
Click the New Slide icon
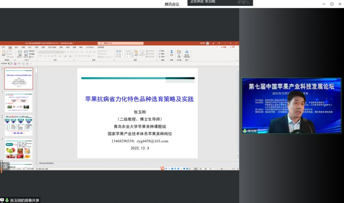click(x=20, y=54)
